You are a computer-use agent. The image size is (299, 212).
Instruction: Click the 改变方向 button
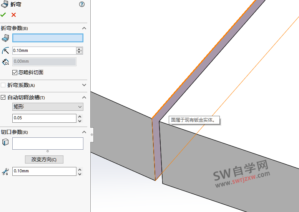pyautogui.click(x=44, y=159)
